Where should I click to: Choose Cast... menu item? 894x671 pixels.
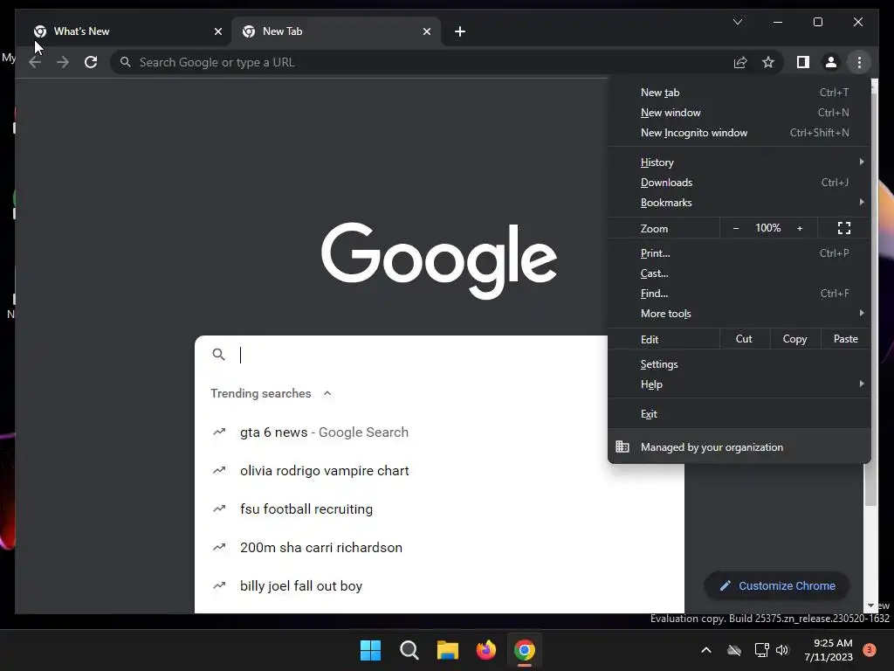[x=739, y=273]
